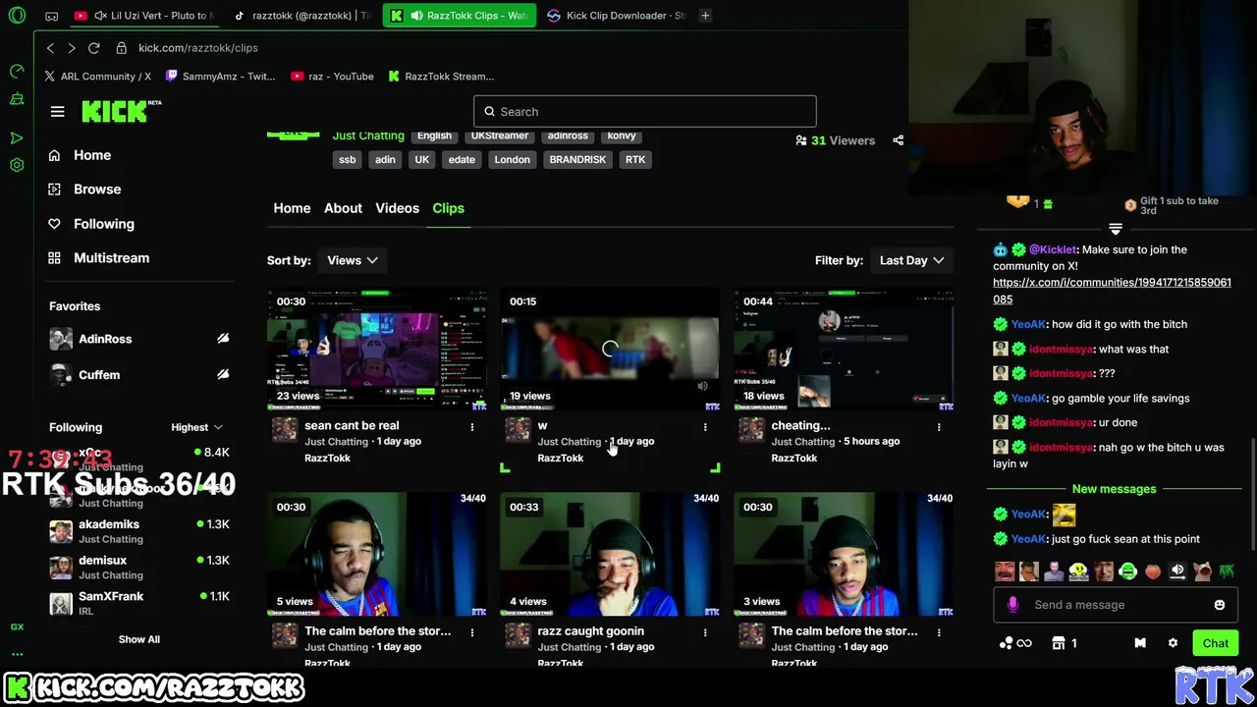This screenshot has width=1257, height=707.
Task: Switch to razztokk TikTok browser tab
Action: click(x=302, y=16)
